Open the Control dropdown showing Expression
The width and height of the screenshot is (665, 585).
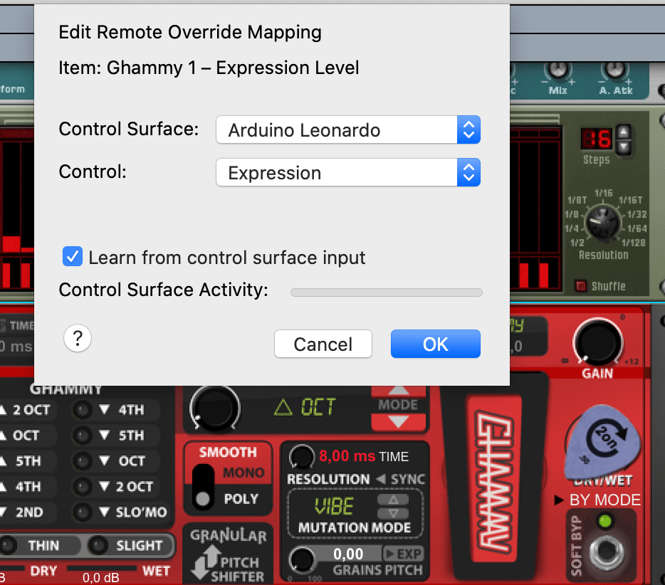[348, 173]
